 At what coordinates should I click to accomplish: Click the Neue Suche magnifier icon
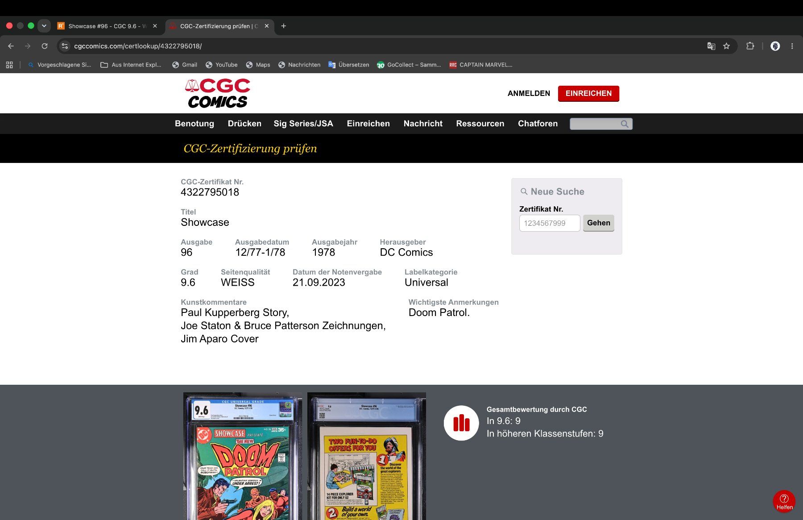(x=524, y=191)
